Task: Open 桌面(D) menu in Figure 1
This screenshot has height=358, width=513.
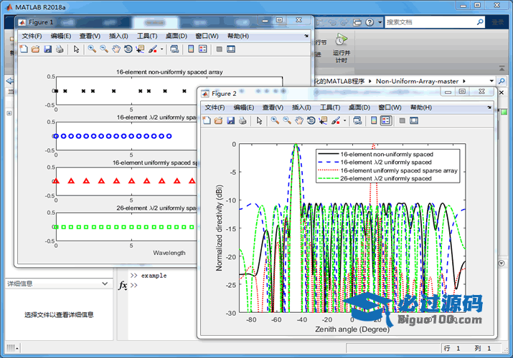Action: [x=177, y=36]
